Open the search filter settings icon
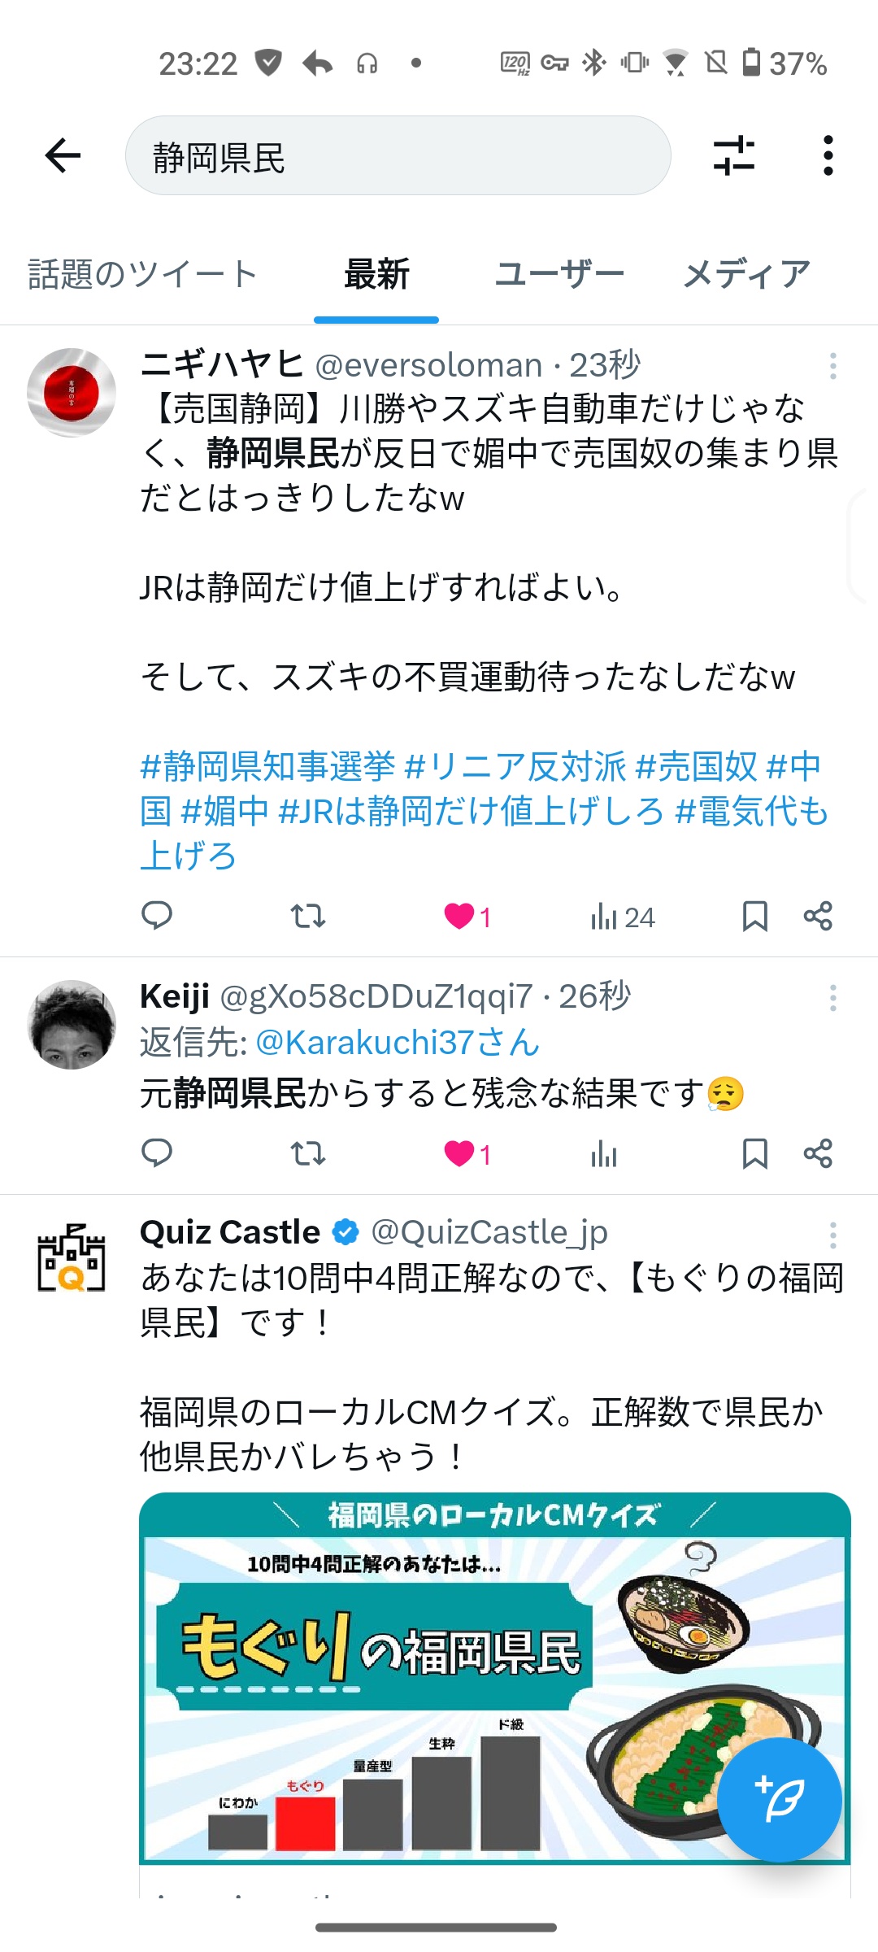 click(733, 155)
